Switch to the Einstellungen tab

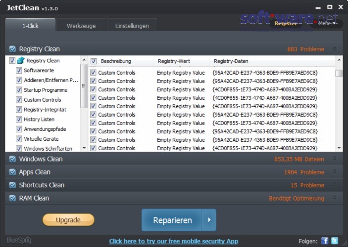132,26
